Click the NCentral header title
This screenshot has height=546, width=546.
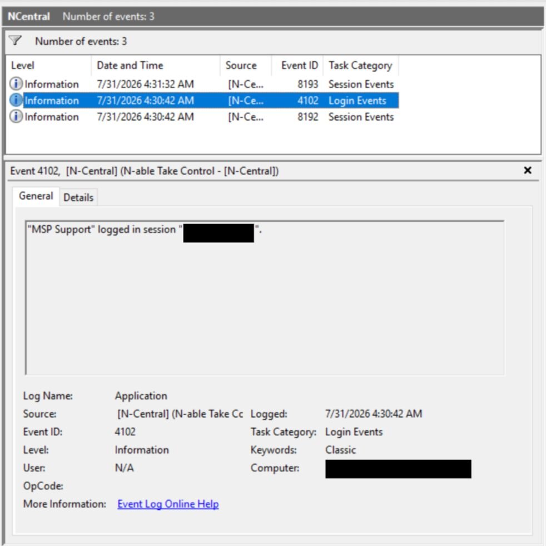tap(29, 16)
